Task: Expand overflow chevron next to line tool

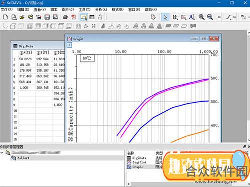Action: click(234, 17)
